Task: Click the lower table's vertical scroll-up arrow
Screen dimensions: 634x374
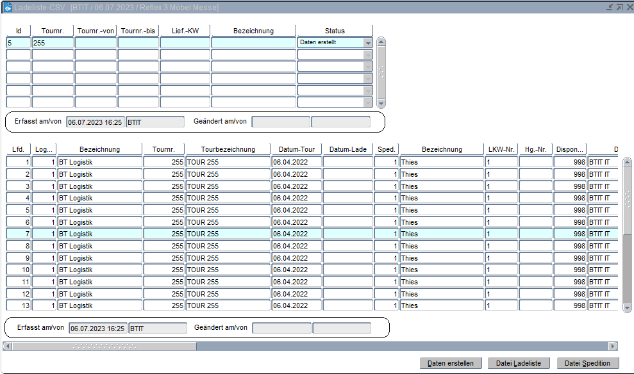Action: pyautogui.click(x=627, y=161)
